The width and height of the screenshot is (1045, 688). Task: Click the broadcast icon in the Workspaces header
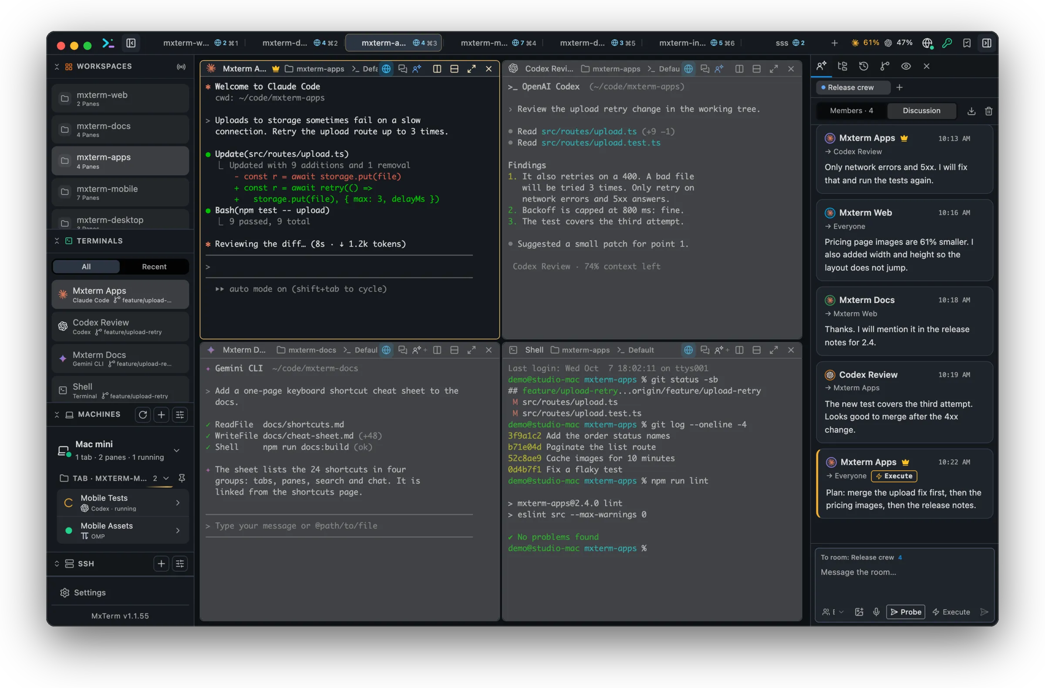(181, 67)
